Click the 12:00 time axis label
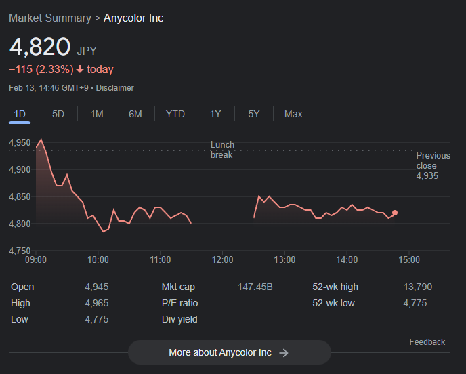 click(222, 260)
